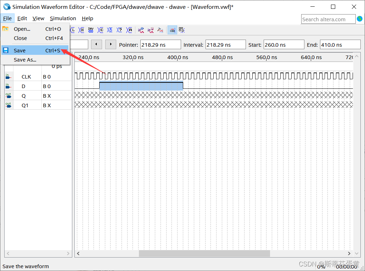This screenshot has height=271, width=365.
Task: Click the Snap to Transition icon
Action: tap(182, 30)
